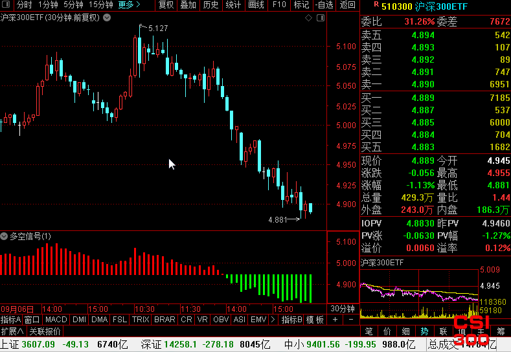Click the 窗口 window button
This screenshot has width=511, height=352.
coord(32,320)
